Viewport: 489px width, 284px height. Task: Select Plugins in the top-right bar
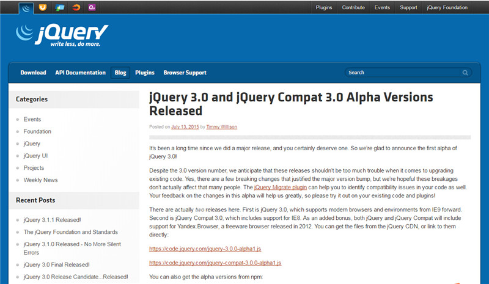[x=324, y=8]
